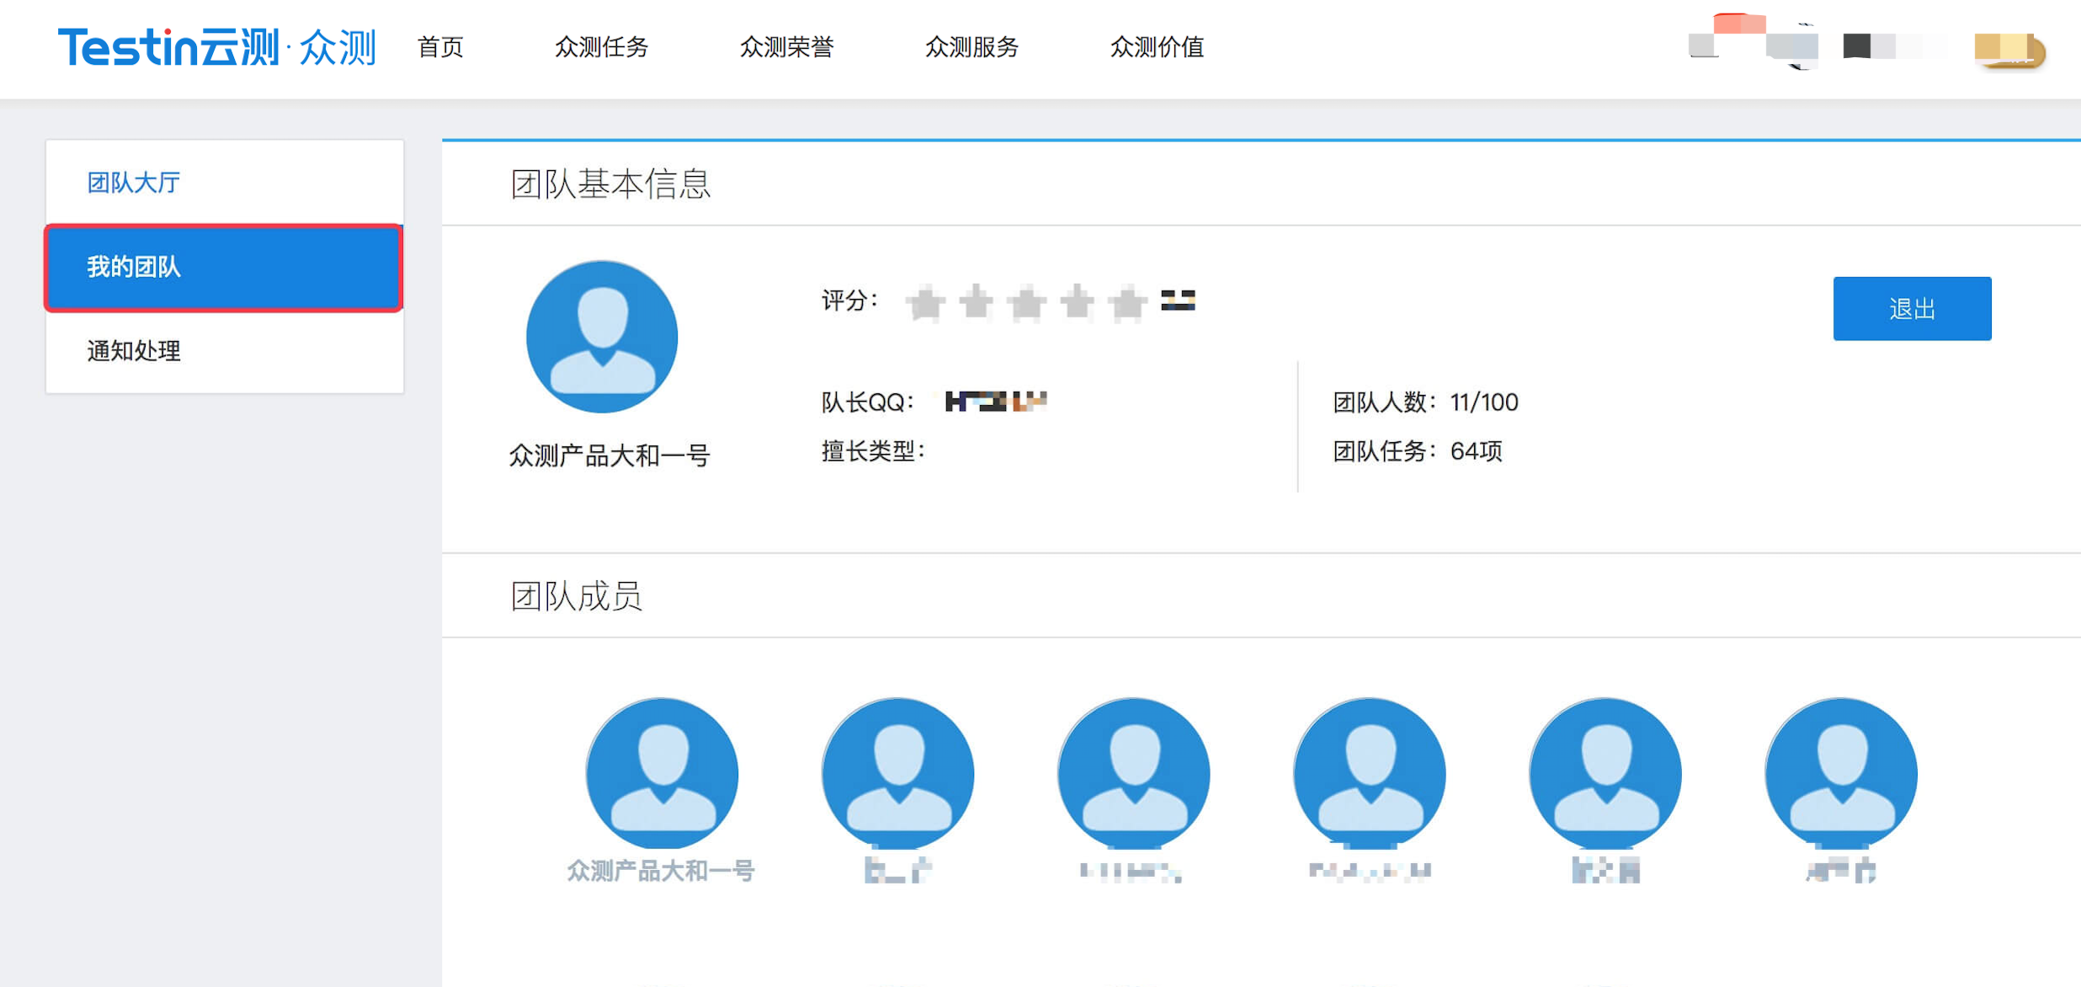
Task: Open 团队大厅 in the sidebar
Action: tap(134, 183)
